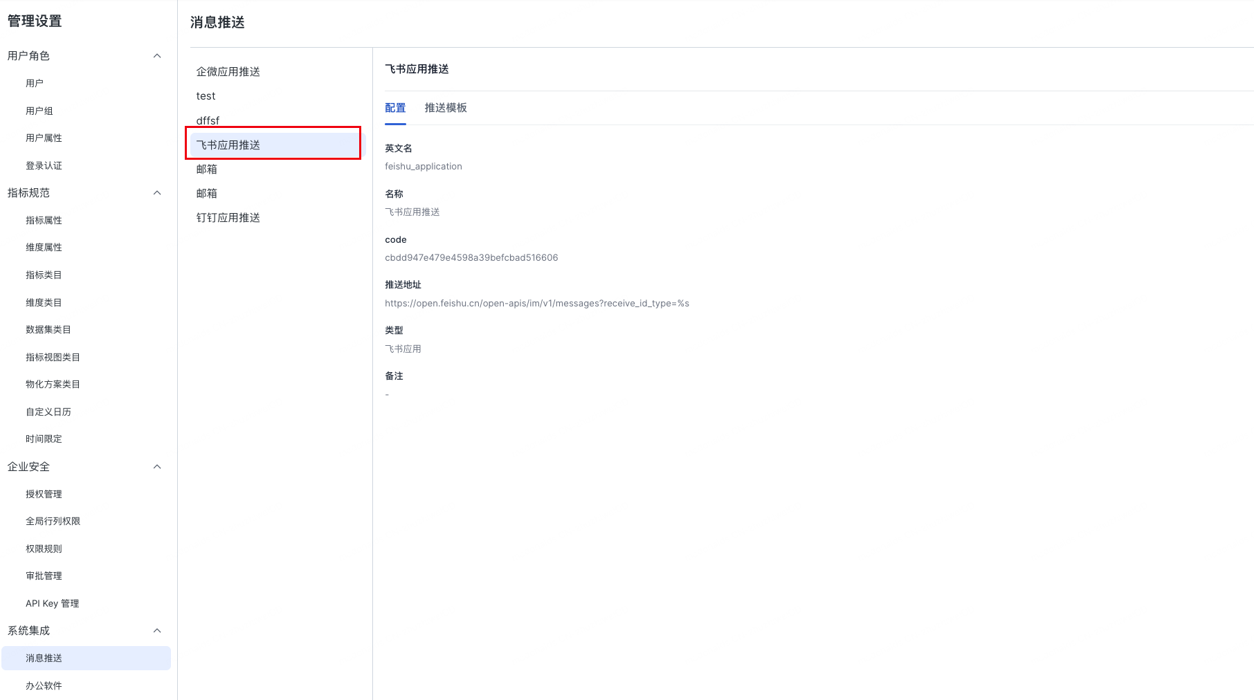This screenshot has width=1254, height=700.
Task: Open API Key 管理 page
Action: click(53, 604)
